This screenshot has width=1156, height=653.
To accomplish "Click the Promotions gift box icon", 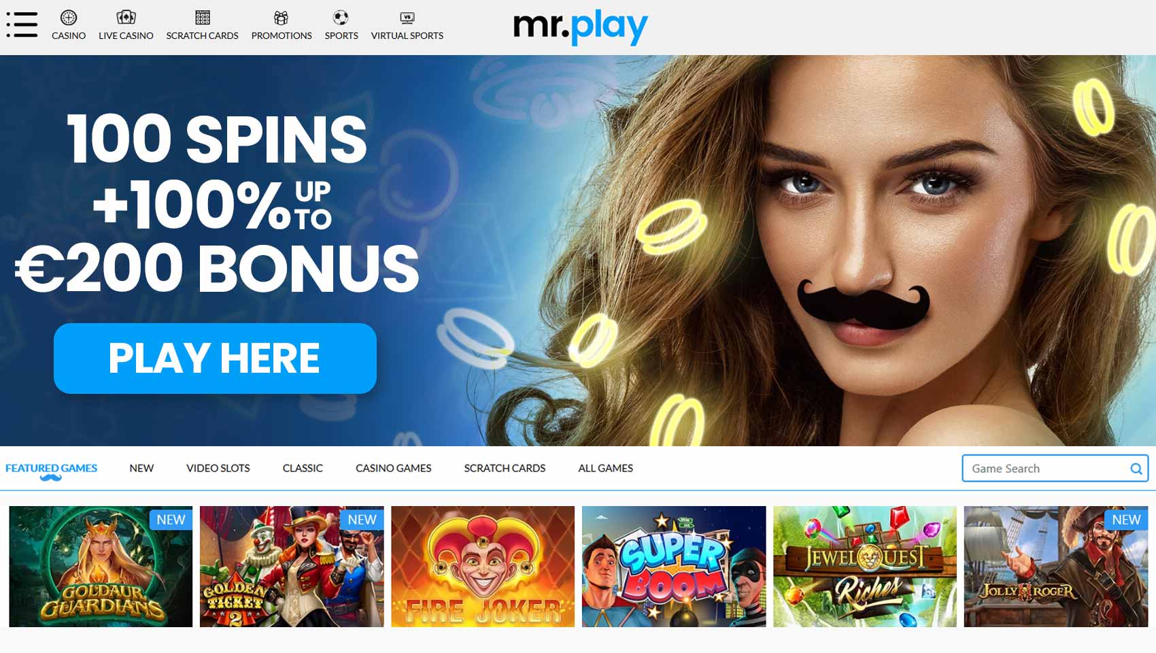I will (282, 18).
